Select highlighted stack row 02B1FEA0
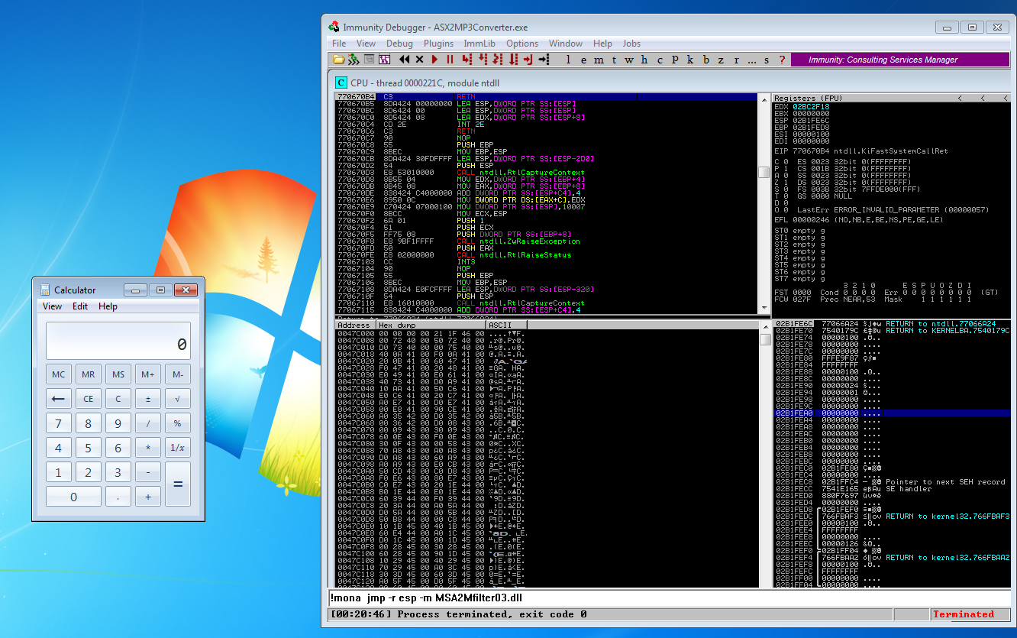 (x=891, y=413)
